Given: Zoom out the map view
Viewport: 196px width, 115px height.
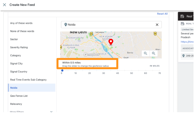Looking at the screenshot, I should tap(145, 53).
